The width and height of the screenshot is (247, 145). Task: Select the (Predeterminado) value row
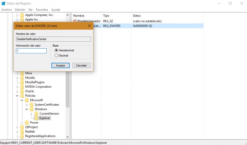click(x=138, y=21)
